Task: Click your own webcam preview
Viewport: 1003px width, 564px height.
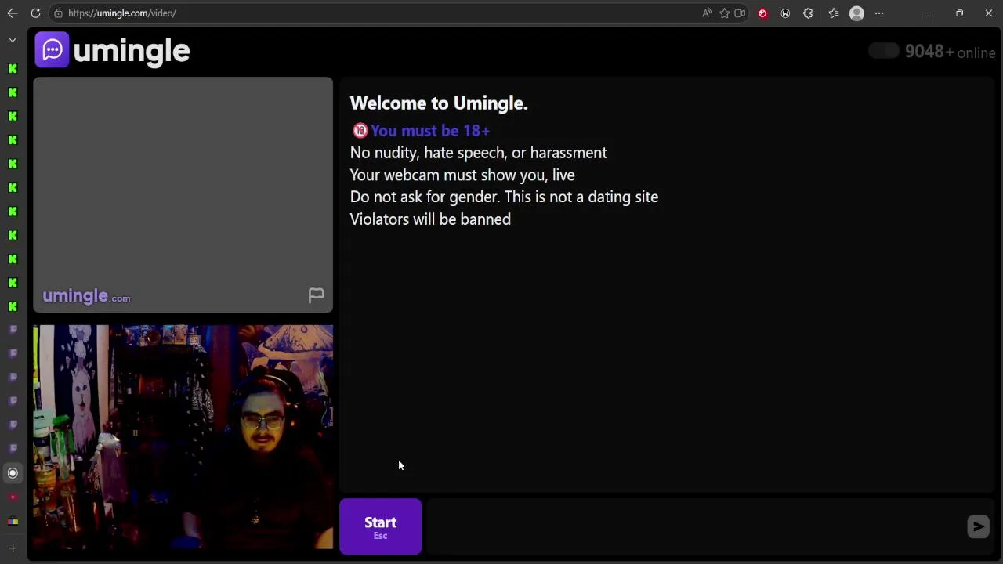Action: tap(183, 437)
